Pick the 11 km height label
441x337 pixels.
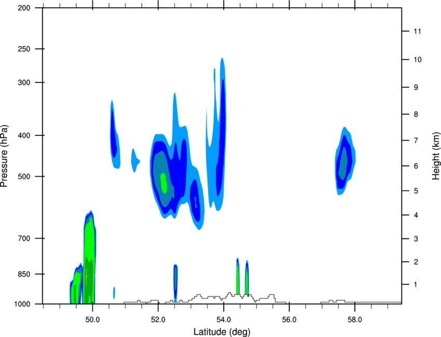tap(417, 31)
